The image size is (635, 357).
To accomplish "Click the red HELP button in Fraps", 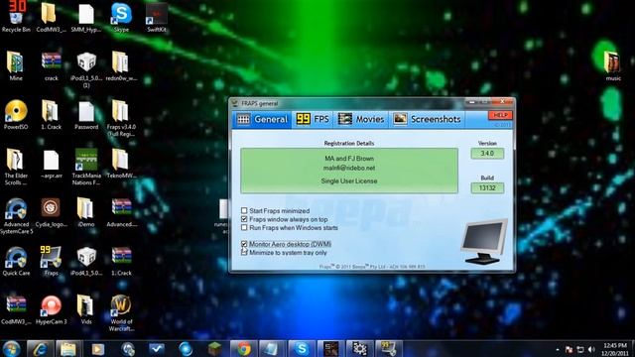I will pyautogui.click(x=500, y=115).
